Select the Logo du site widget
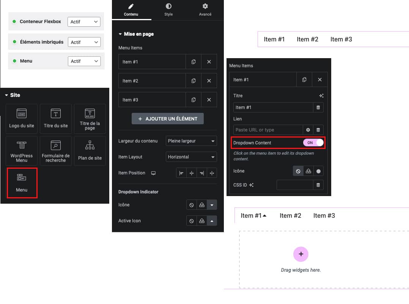The height and width of the screenshot is (304, 409). click(22, 119)
